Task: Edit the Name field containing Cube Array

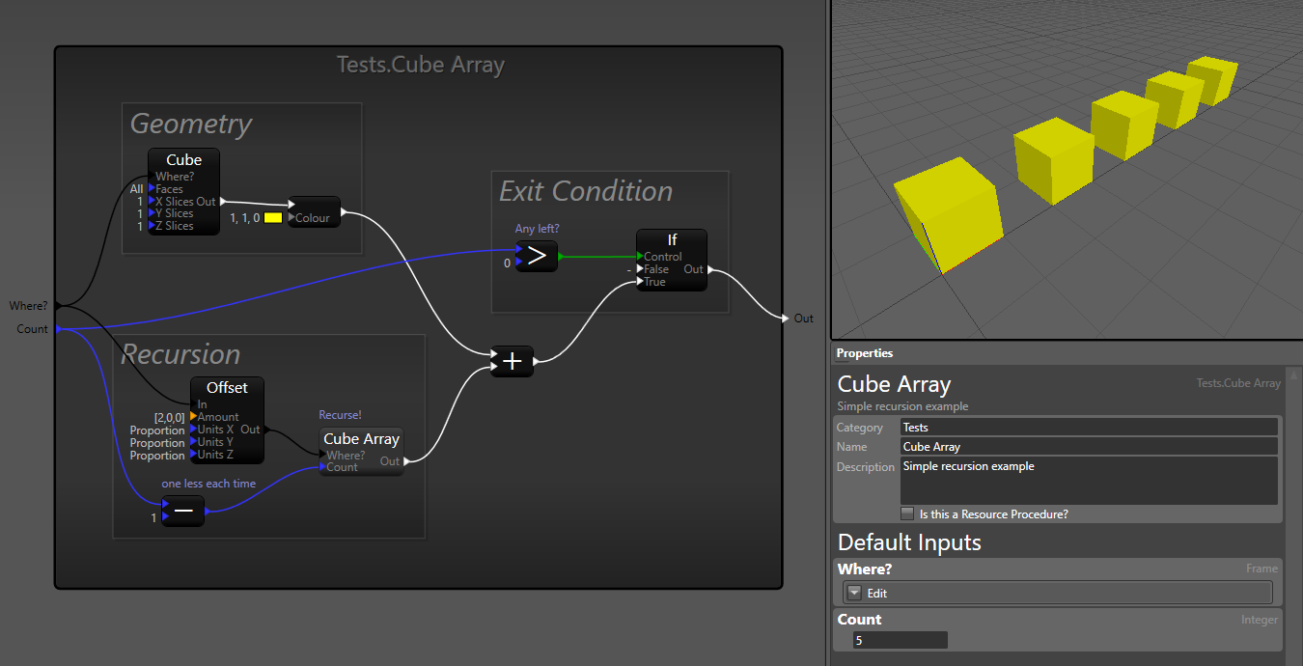Action: [x=1089, y=446]
